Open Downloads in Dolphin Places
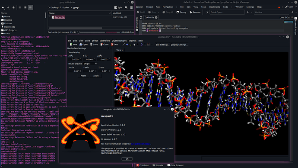The height and width of the screenshot is (168, 298). tap(8, 27)
